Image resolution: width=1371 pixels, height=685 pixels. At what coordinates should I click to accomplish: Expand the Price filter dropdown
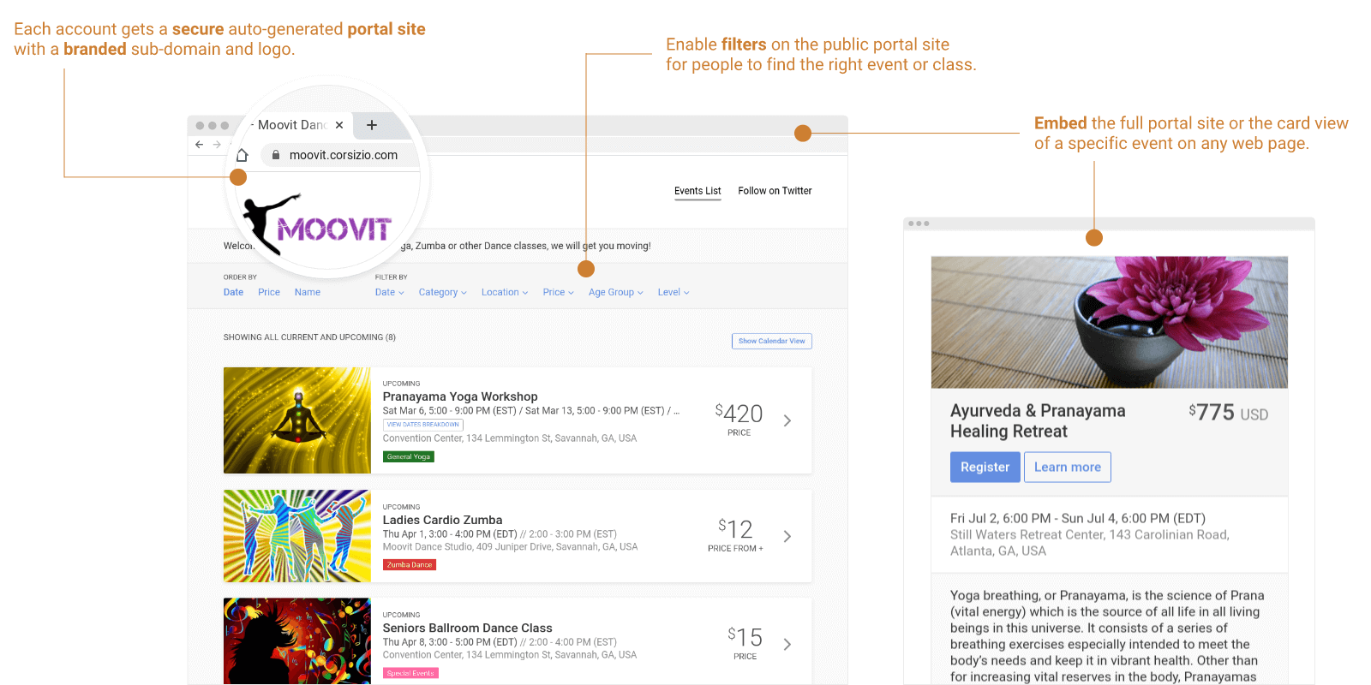pos(559,292)
